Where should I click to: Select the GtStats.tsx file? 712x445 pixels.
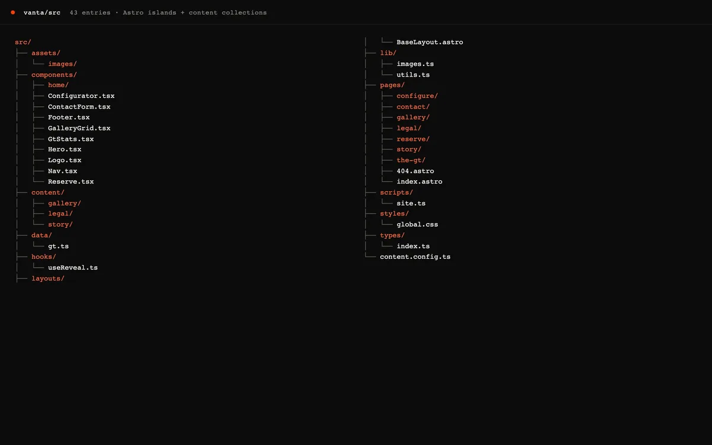point(71,139)
